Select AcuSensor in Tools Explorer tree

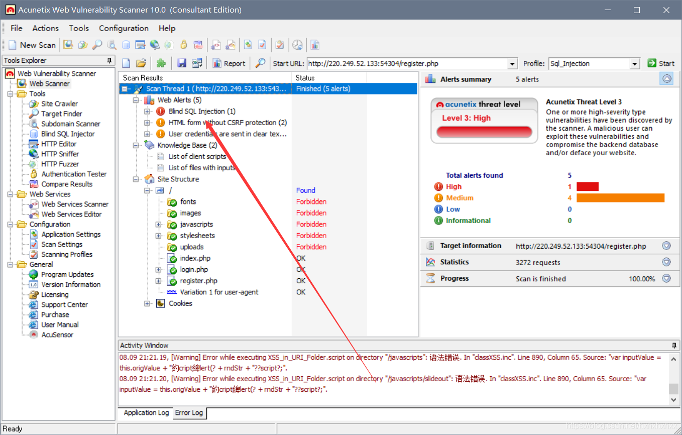pyautogui.click(x=57, y=335)
